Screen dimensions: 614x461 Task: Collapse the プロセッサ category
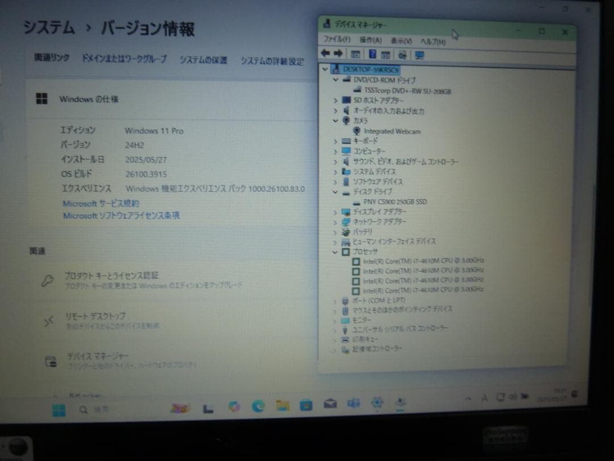[x=335, y=252]
